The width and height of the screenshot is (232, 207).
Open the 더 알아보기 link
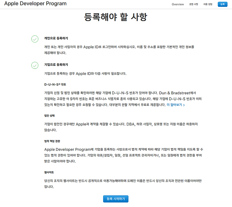[176, 105]
